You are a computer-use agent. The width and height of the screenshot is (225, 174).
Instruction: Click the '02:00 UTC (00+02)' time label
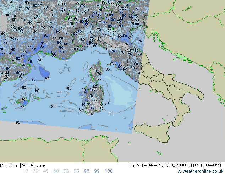coord(197,165)
